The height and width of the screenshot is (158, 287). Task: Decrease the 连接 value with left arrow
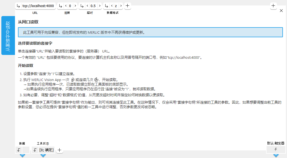[66, 6]
